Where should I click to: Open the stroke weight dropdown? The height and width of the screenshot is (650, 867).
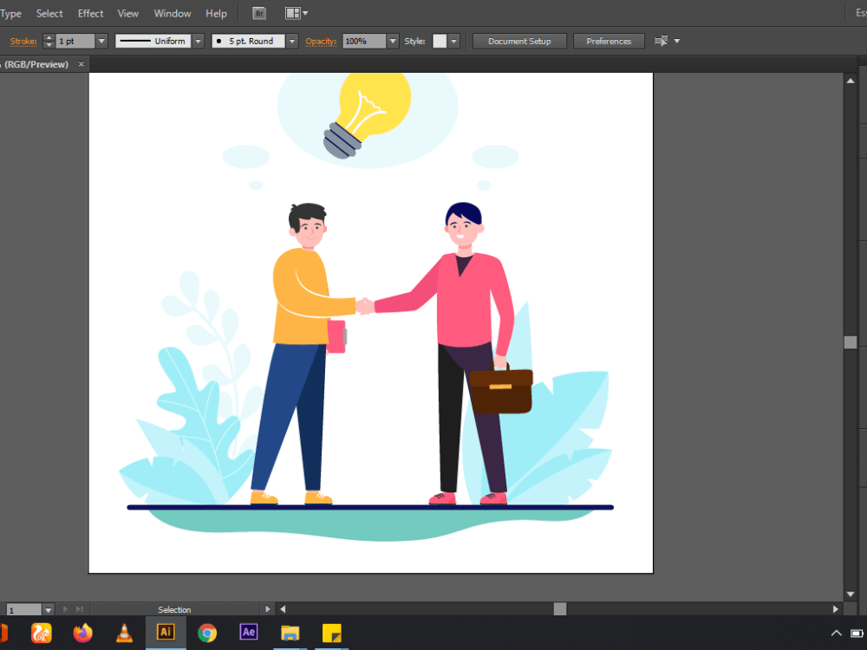click(101, 40)
